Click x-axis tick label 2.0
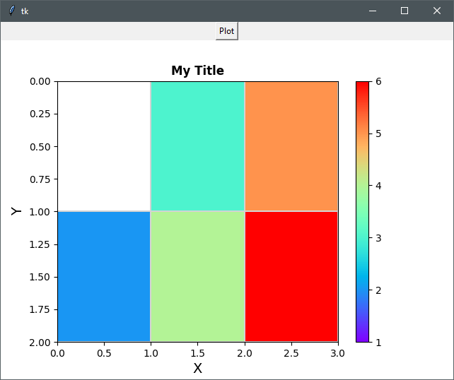The width and height of the screenshot is (454, 380). pos(245,353)
